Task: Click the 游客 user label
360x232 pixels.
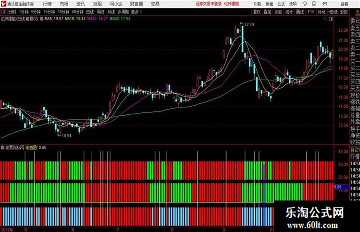Action: point(344,4)
